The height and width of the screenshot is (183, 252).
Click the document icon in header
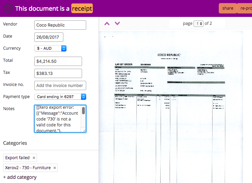pos(8,8)
